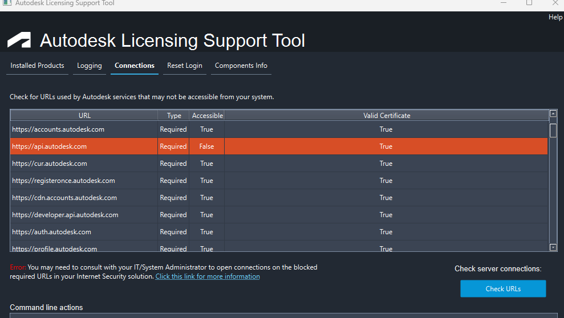Click Valid Certificate True for cdn.accounts.autodesk.com
564x318 pixels.
click(x=386, y=198)
